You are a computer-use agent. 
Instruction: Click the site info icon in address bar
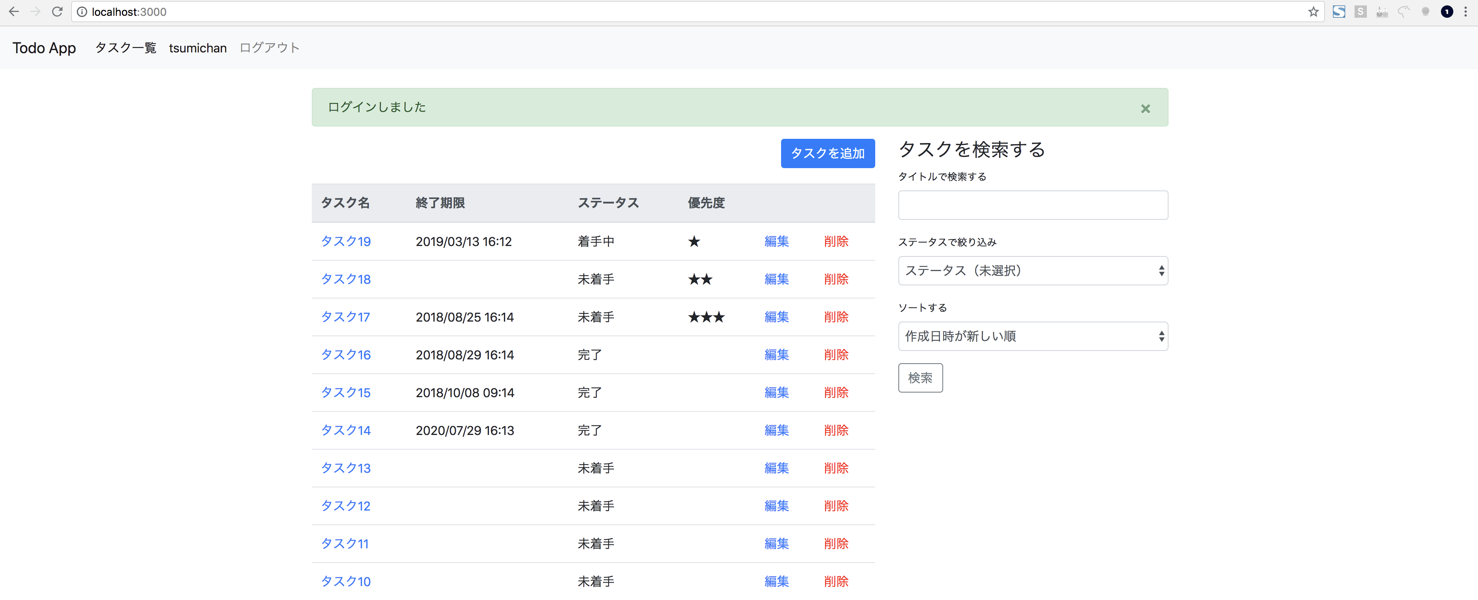[x=82, y=12]
